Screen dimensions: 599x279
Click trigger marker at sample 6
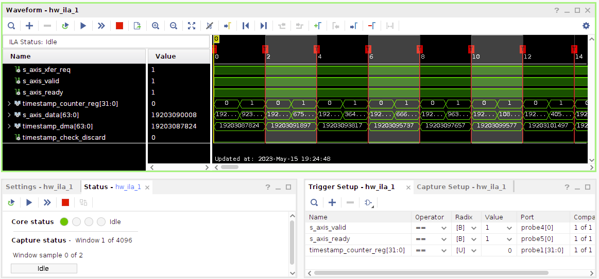tap(368, 49)
